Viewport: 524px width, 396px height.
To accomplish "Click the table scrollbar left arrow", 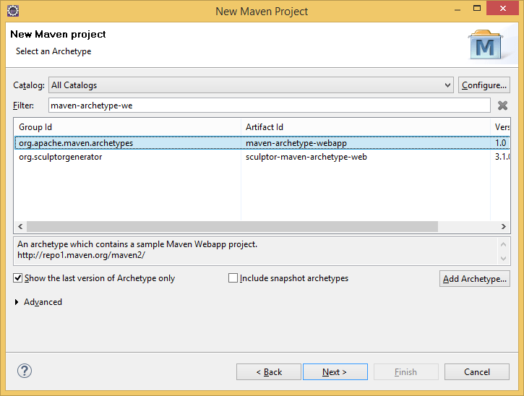I will (20, 227).
